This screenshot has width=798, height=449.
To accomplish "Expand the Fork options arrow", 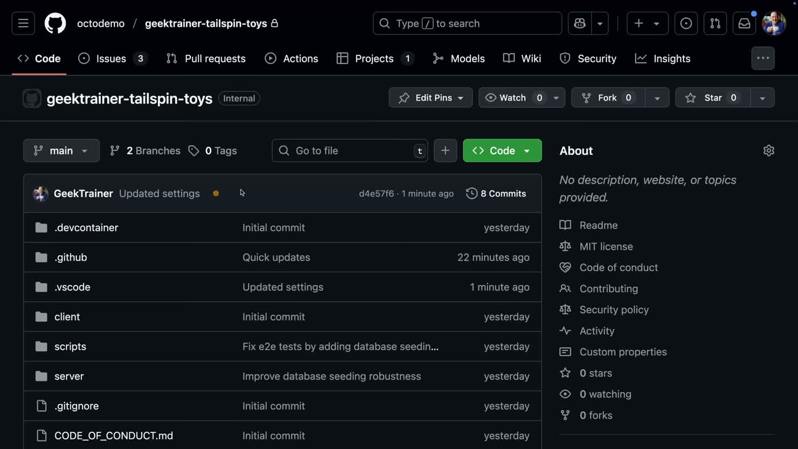I will click(657, 98).
